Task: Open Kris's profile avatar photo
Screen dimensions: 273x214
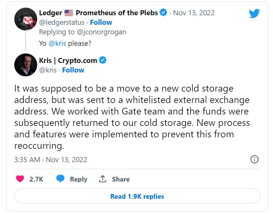Action: (25, 65)
